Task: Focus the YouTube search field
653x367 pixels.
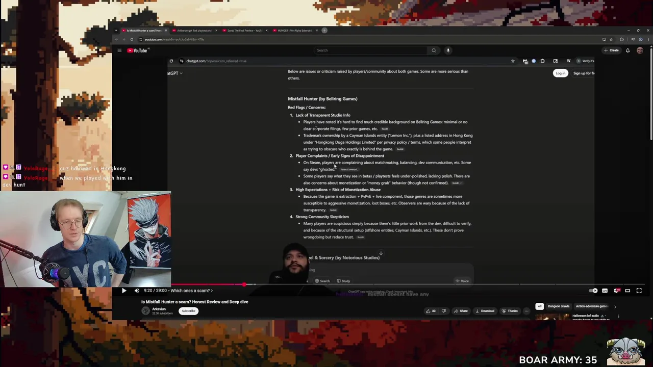Action: point(371,50)
